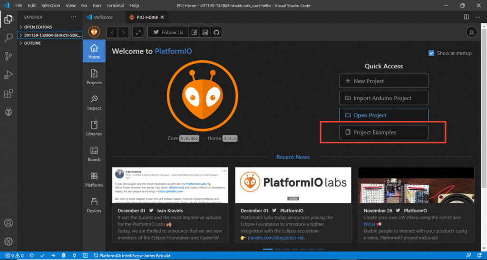Click the feedback icon in status bar
Viewport: 487px width, 260px height.
coord(468,256)
